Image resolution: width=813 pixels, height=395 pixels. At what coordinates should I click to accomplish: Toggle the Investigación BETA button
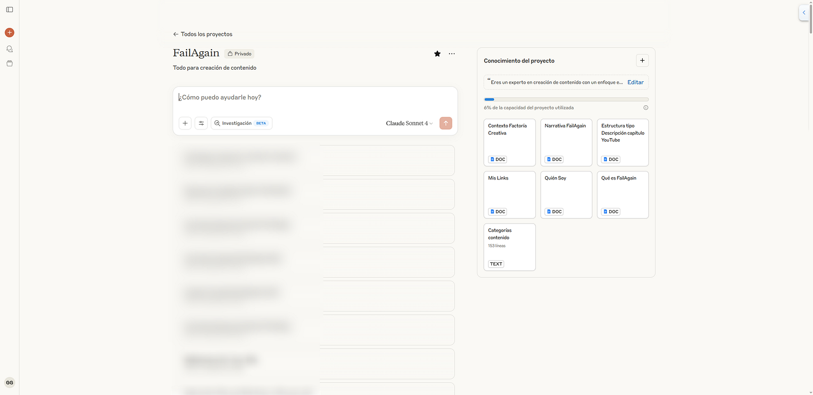[x=242, y=123]
